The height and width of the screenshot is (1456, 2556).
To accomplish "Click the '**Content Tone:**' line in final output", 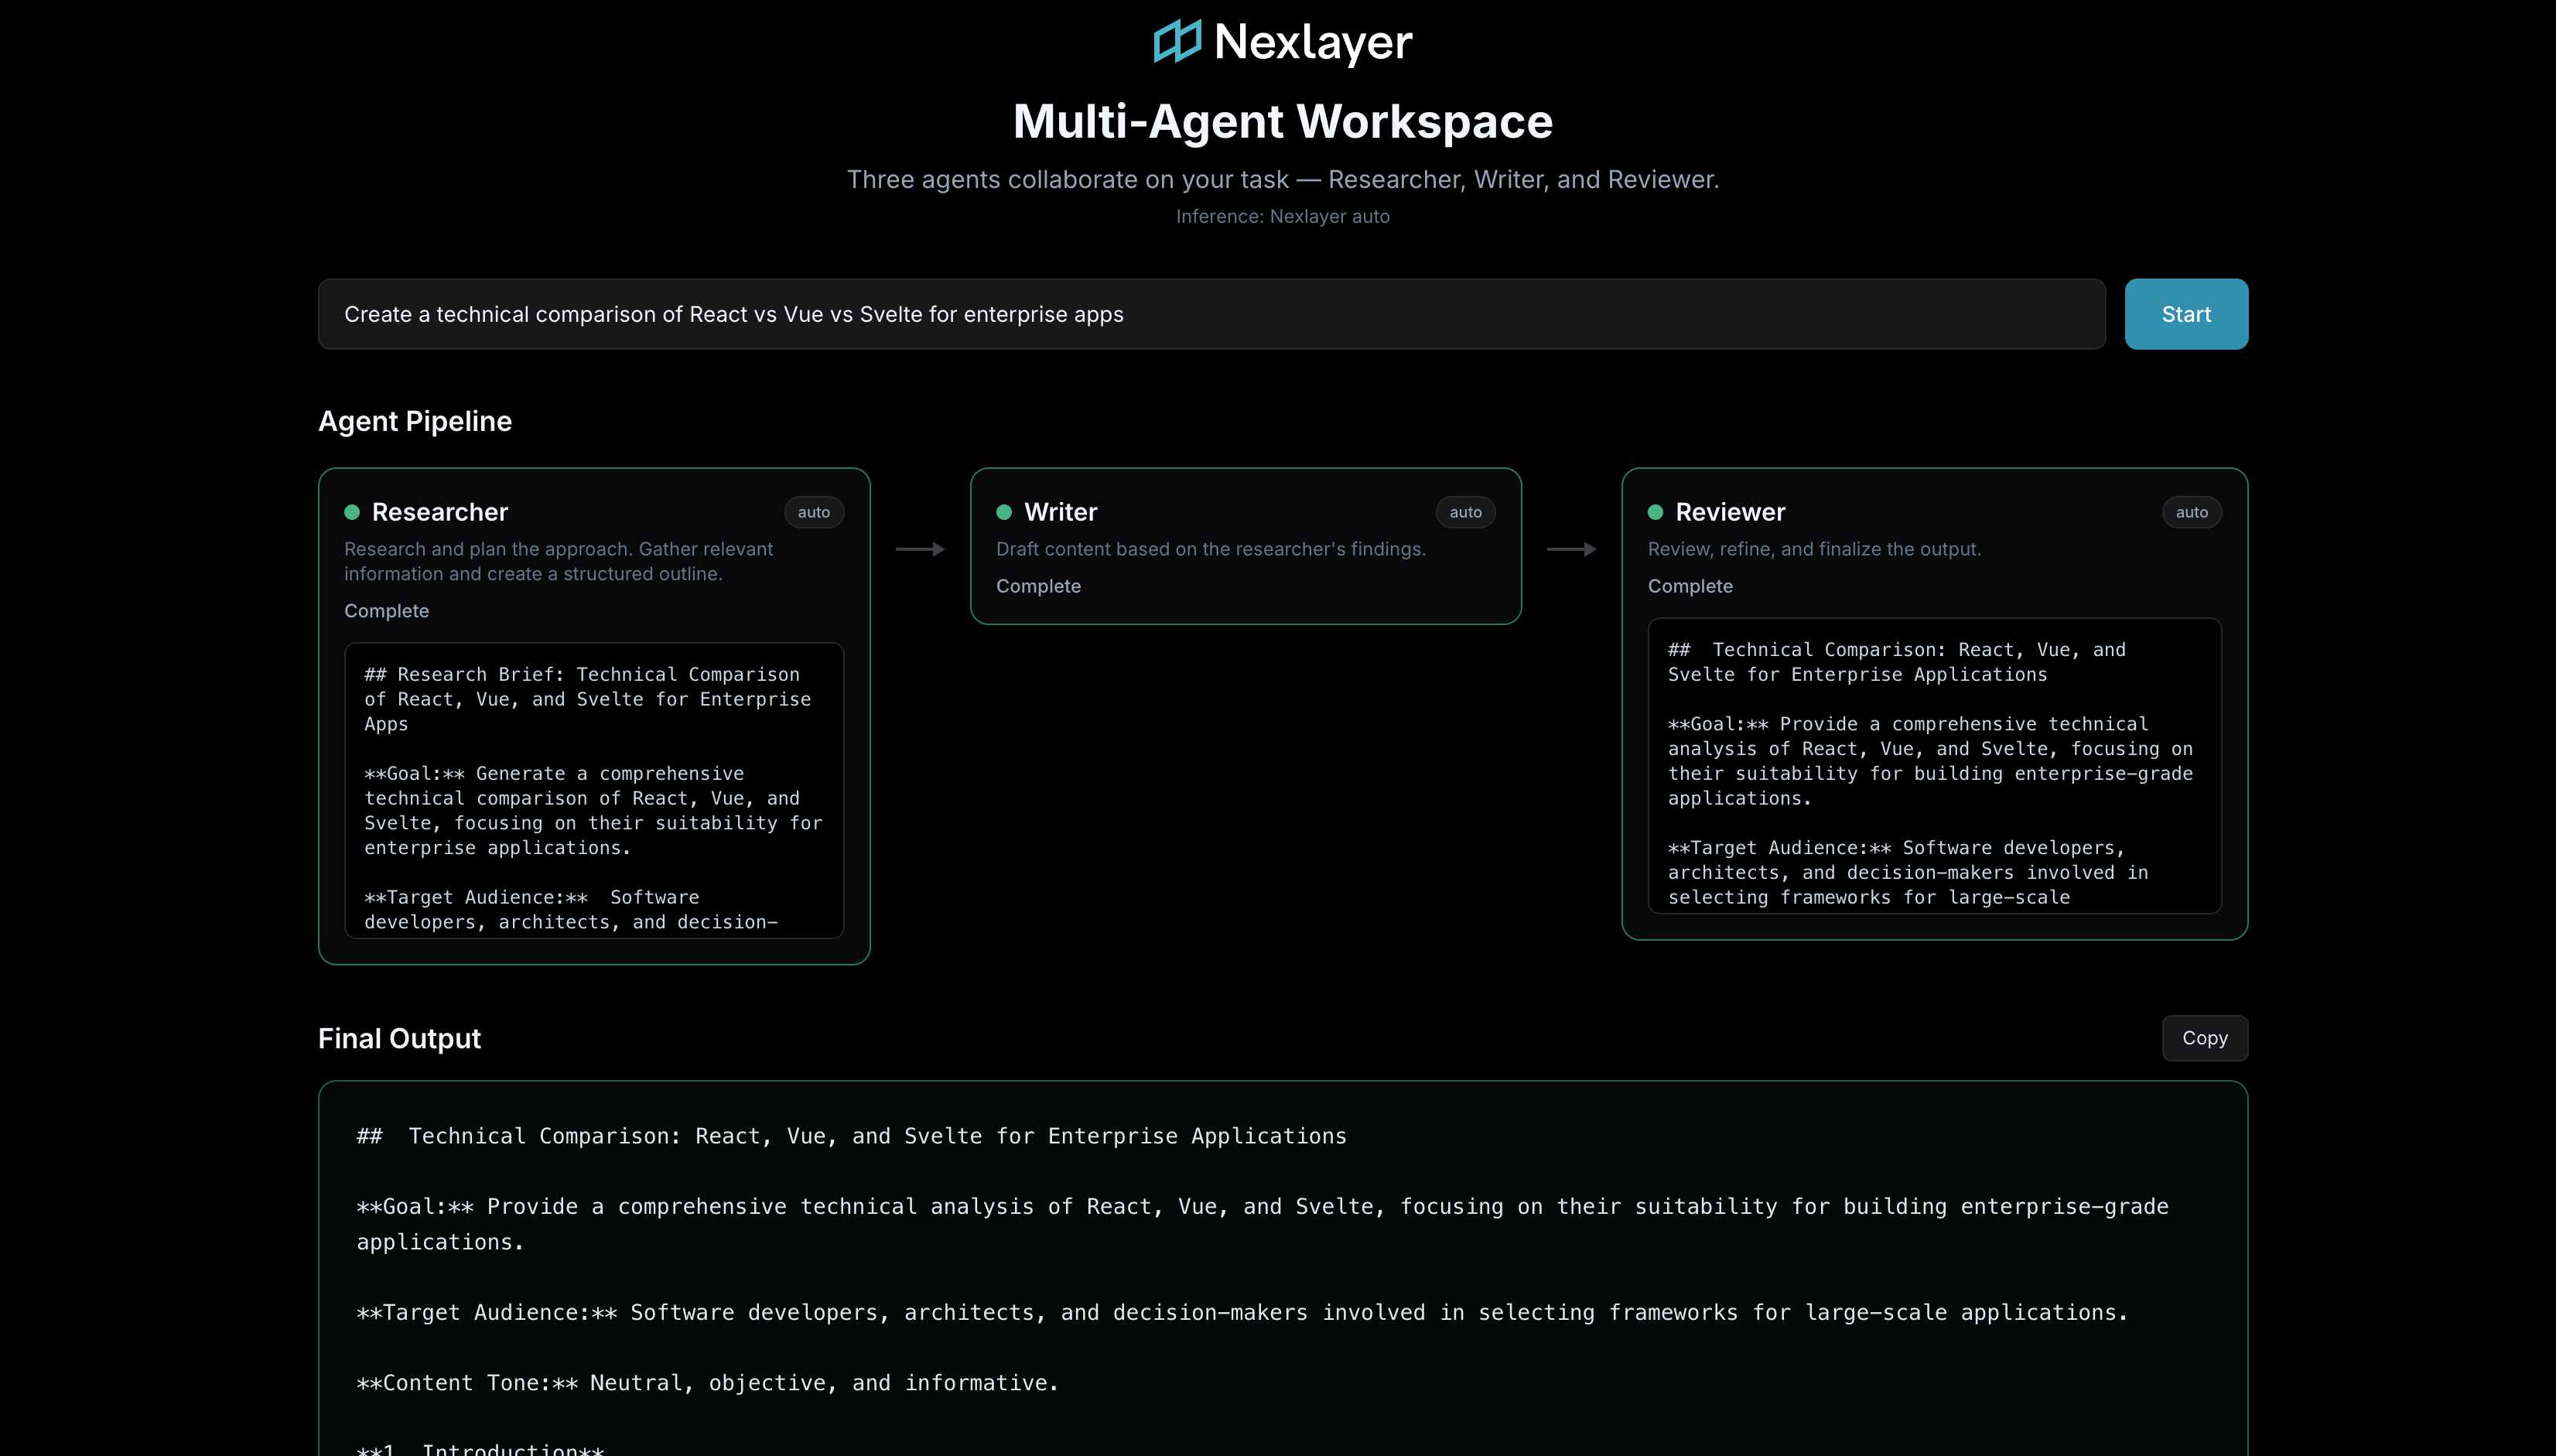I will [708, 1383].
